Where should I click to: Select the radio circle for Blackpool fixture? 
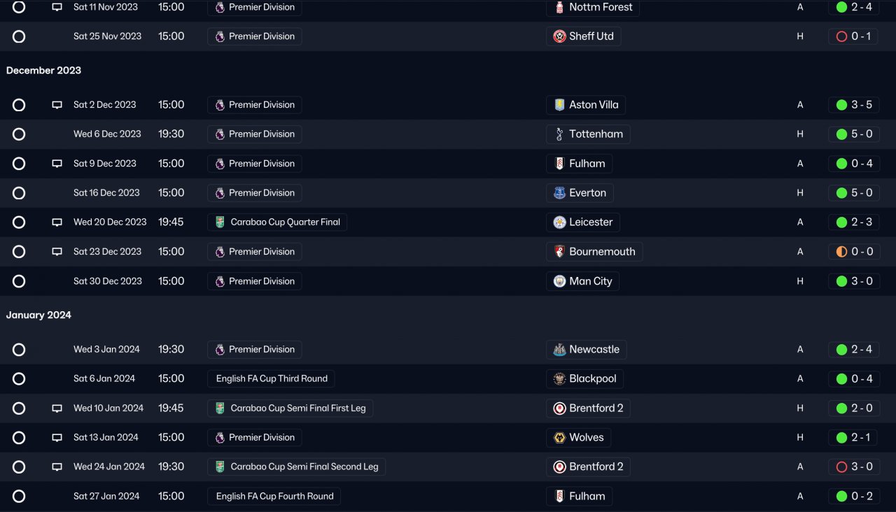(x=19, y=379)
